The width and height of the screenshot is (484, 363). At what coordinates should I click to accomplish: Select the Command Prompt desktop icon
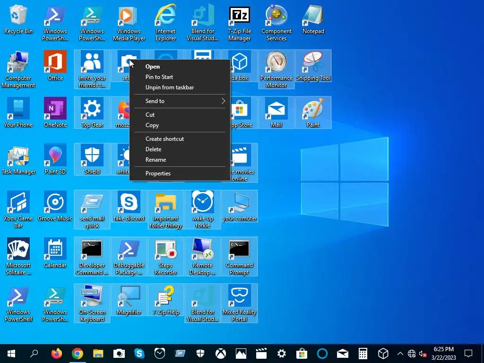click(240, 257)
